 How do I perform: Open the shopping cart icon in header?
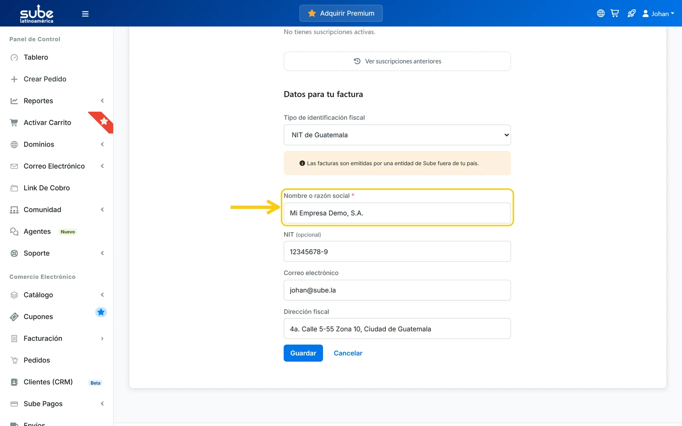(x=615, y=13)
